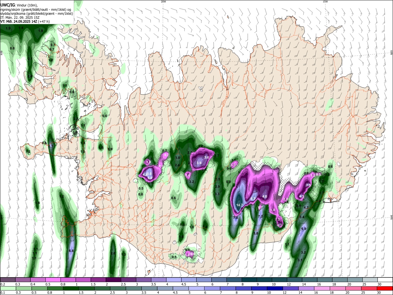Click the 3.1 value off the south coast
393x295 pixels.
pyautogui.click(x=300, y=260)
